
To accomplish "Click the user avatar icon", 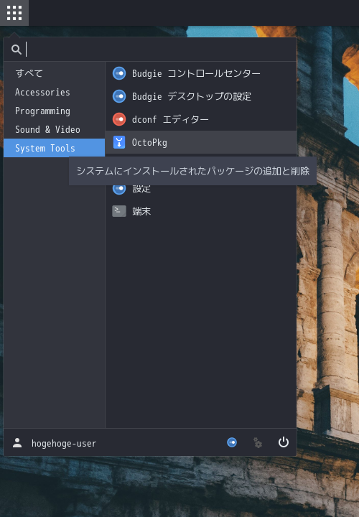I will pyautogui.click(x=17, y=443).
